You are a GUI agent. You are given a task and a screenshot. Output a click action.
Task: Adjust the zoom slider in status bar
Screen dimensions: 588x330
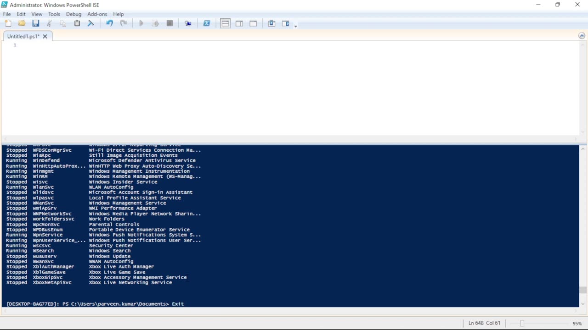click(x=522, y=323)
